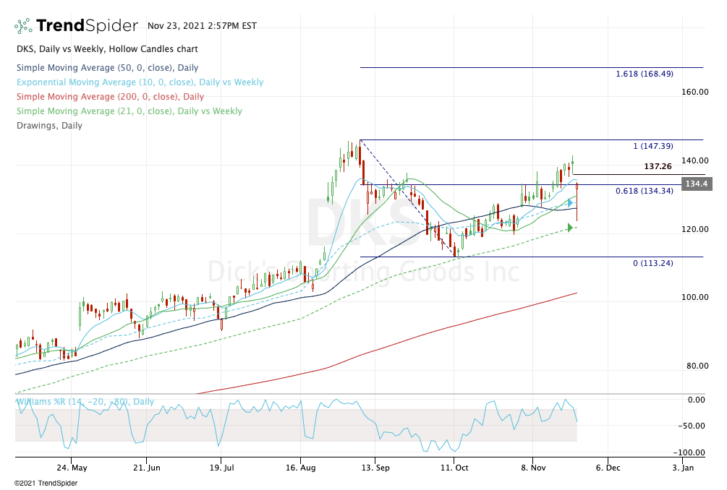The height and width of the screenshot is (490, 727).
Task: Click the '0.00' Williams %R axis label
Action: point(697,400)
